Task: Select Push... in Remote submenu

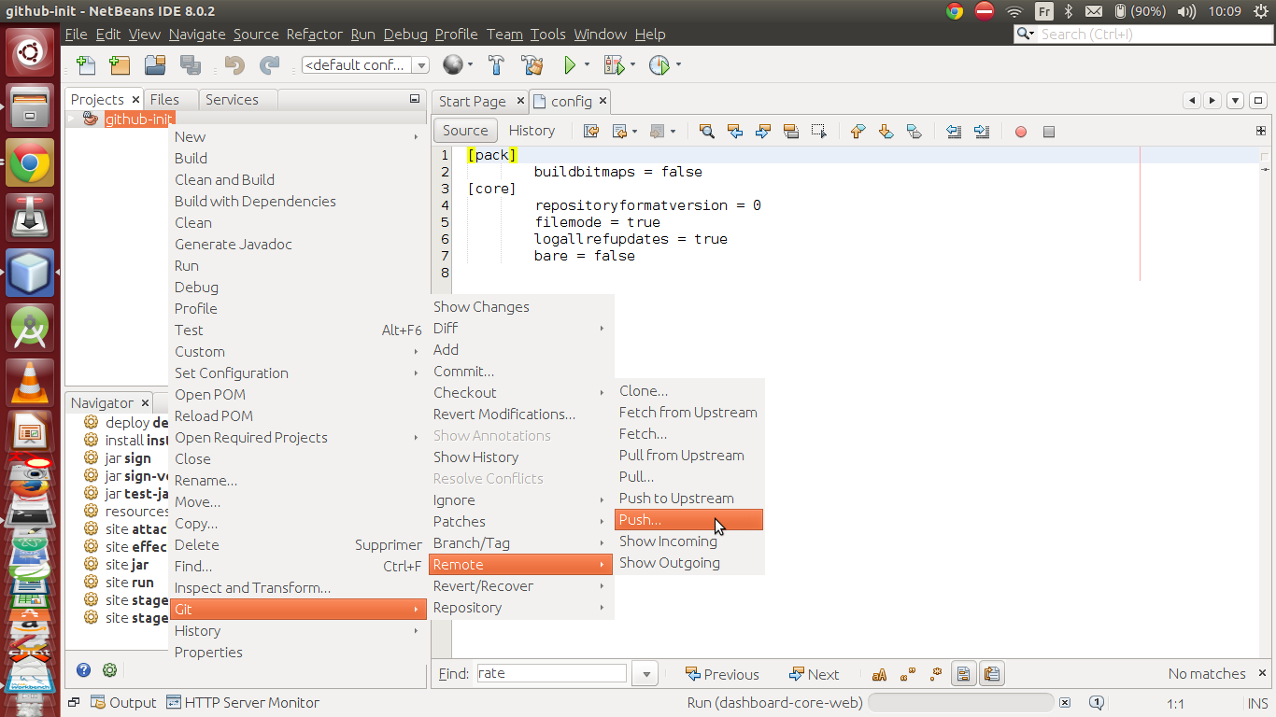Action: click(689, 520)
